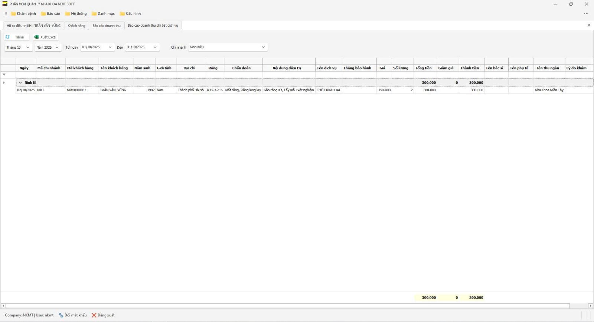This screenshot has height=322, width=594.
Task: Click the filter funnel icon in grid
Action: click(x=4, y=75)
